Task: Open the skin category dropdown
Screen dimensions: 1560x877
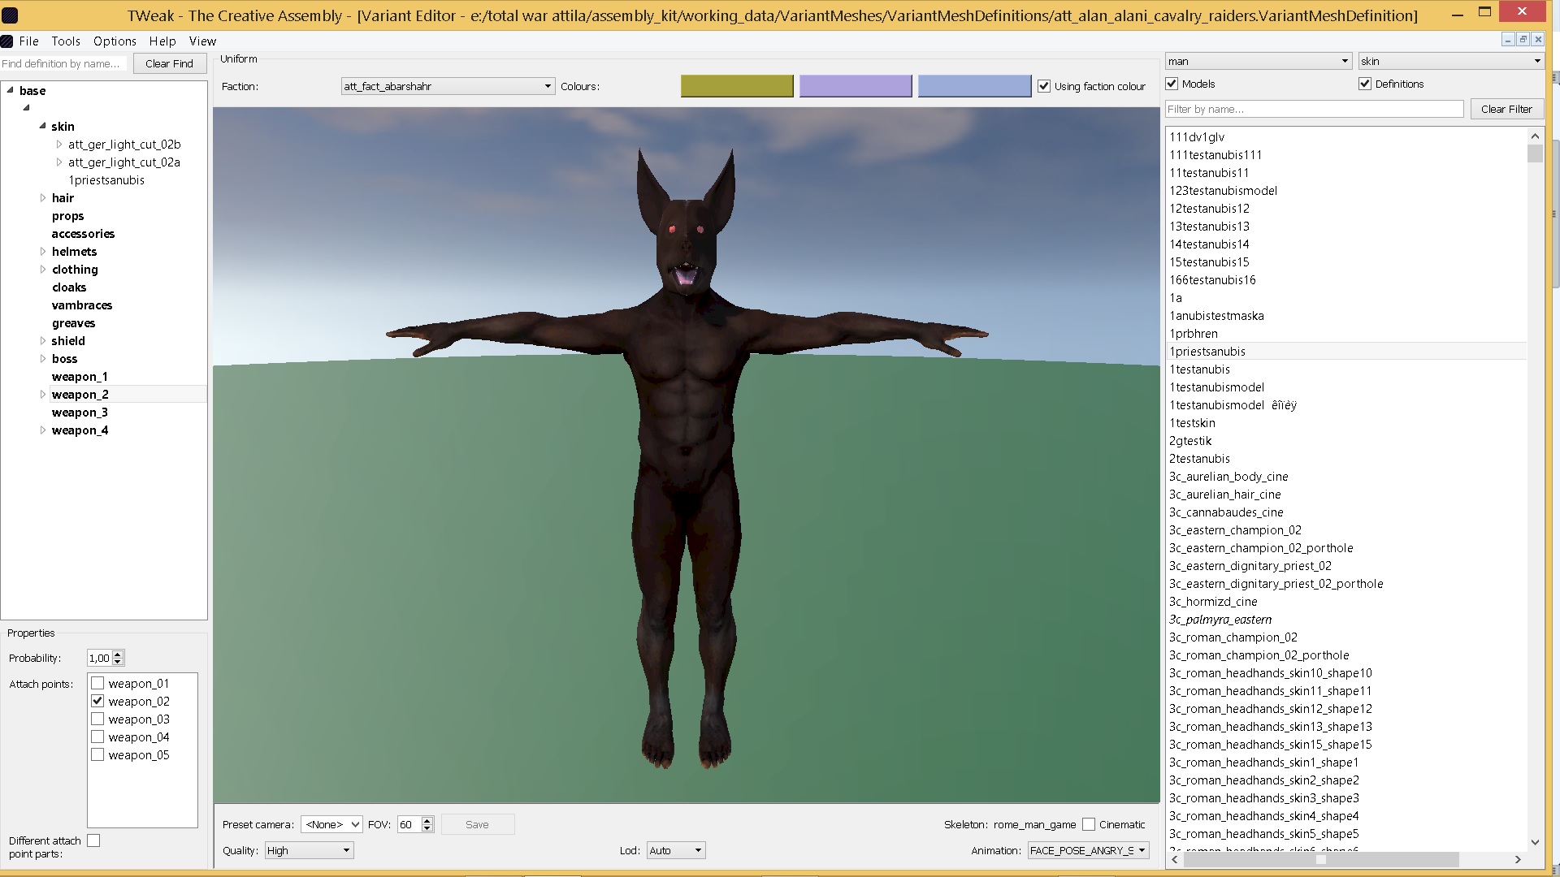Action: (1451, 61)
